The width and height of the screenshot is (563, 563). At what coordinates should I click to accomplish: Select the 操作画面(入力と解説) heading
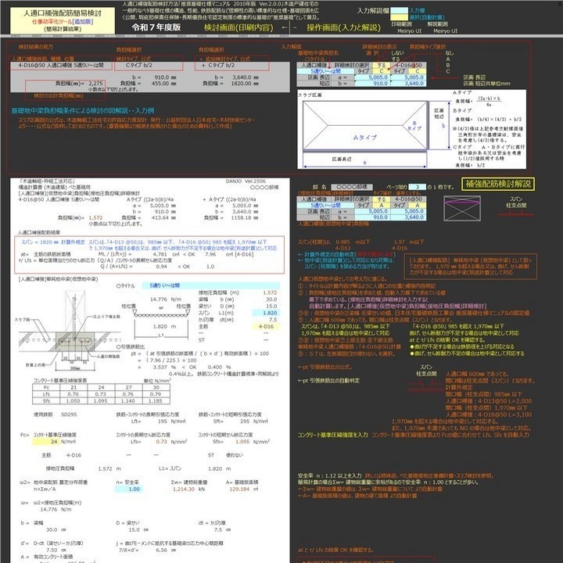pos(343,27)
